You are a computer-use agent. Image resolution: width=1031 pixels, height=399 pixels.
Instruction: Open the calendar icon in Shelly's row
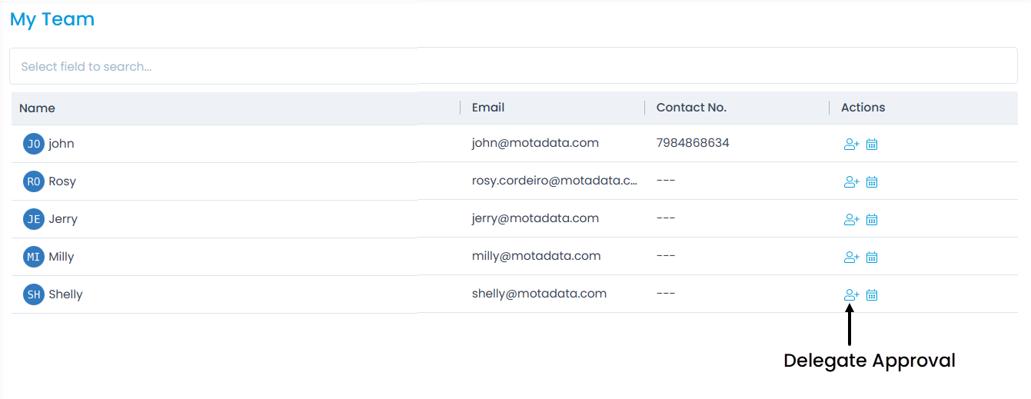(x=872, y=294)
